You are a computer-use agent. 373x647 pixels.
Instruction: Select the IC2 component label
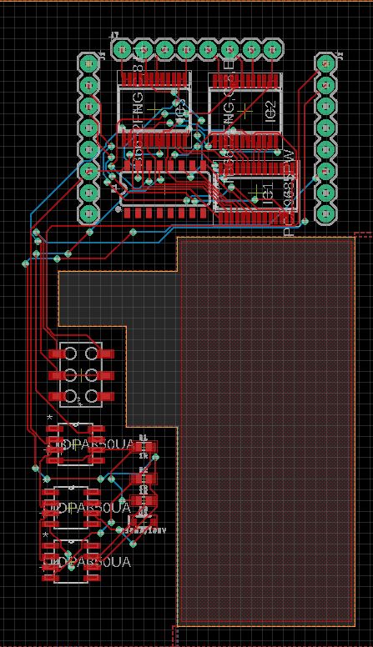[x=270, y=112]
